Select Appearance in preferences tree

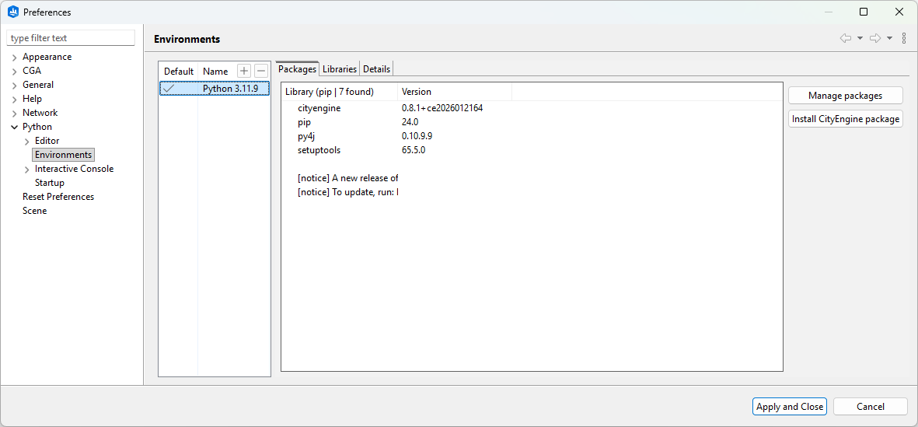click(x=47, y=57)
